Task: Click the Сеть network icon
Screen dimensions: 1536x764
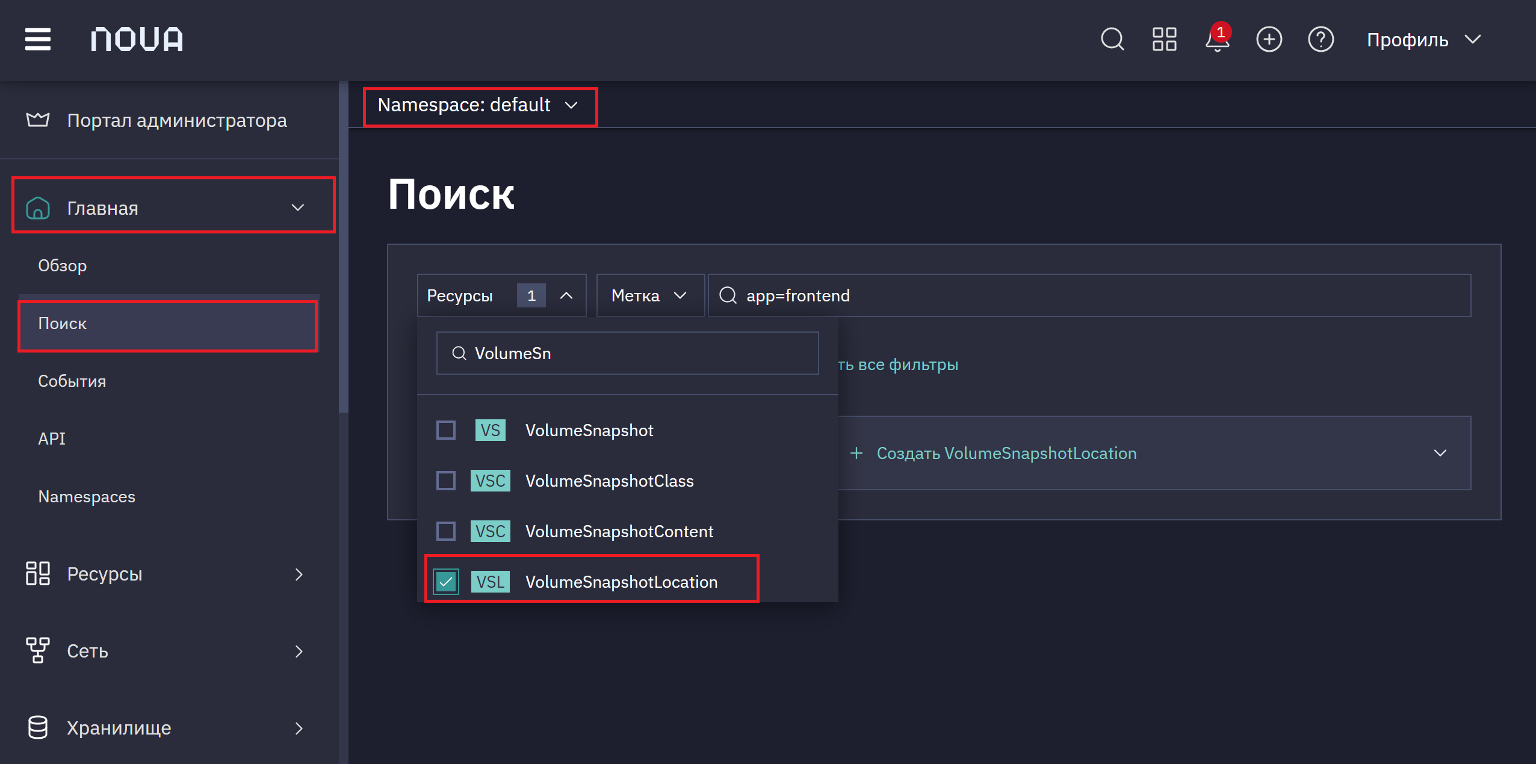Action: click(38, 651)
